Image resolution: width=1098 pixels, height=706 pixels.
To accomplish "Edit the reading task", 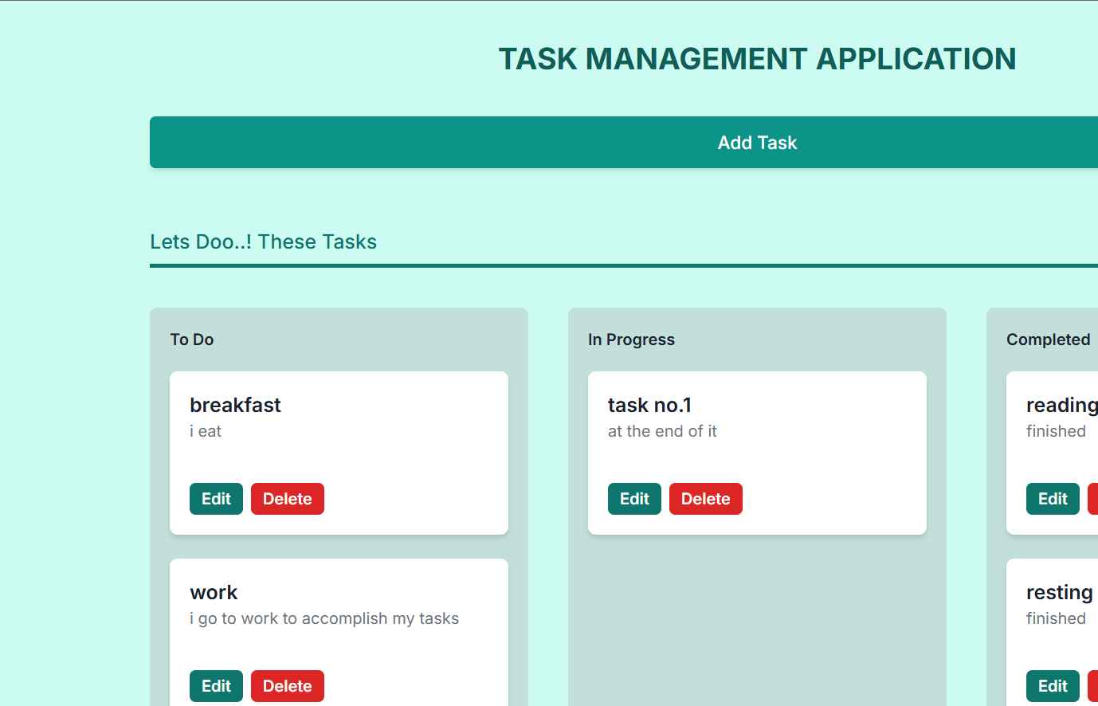I will coord(1053,499).
